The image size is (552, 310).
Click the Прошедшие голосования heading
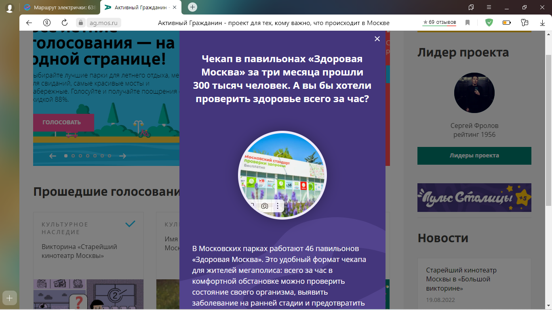[x=106, y=192]
